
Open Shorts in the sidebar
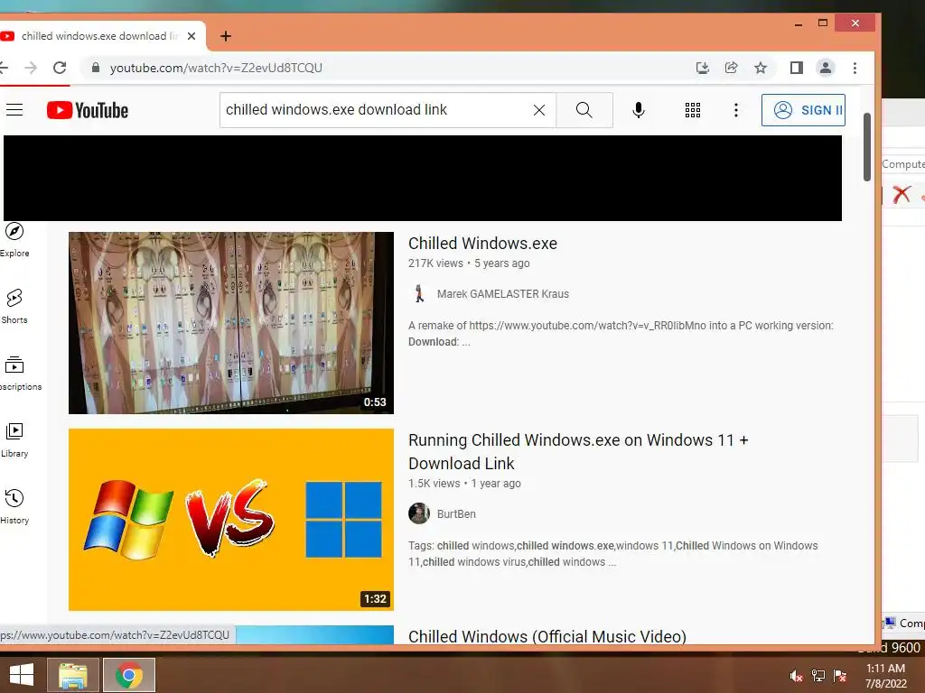click(x=14, y=307)
